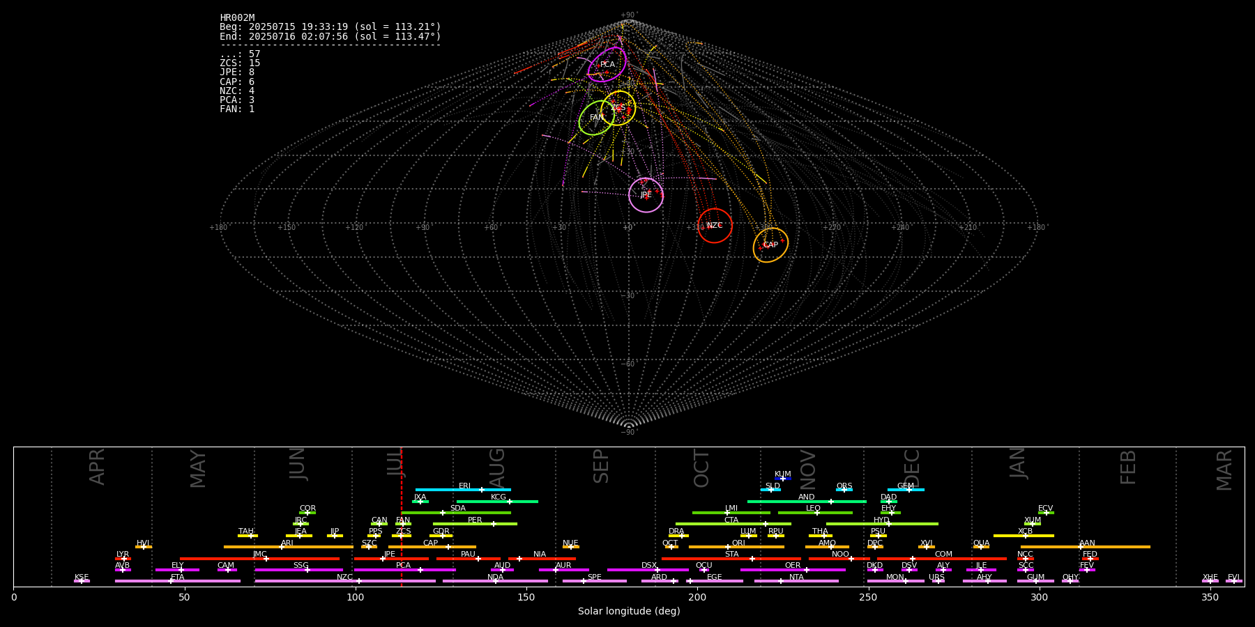
Task: Select the End: 20250716 02:07:56 line
Action: pyautogui.click(x=330, y=36)
